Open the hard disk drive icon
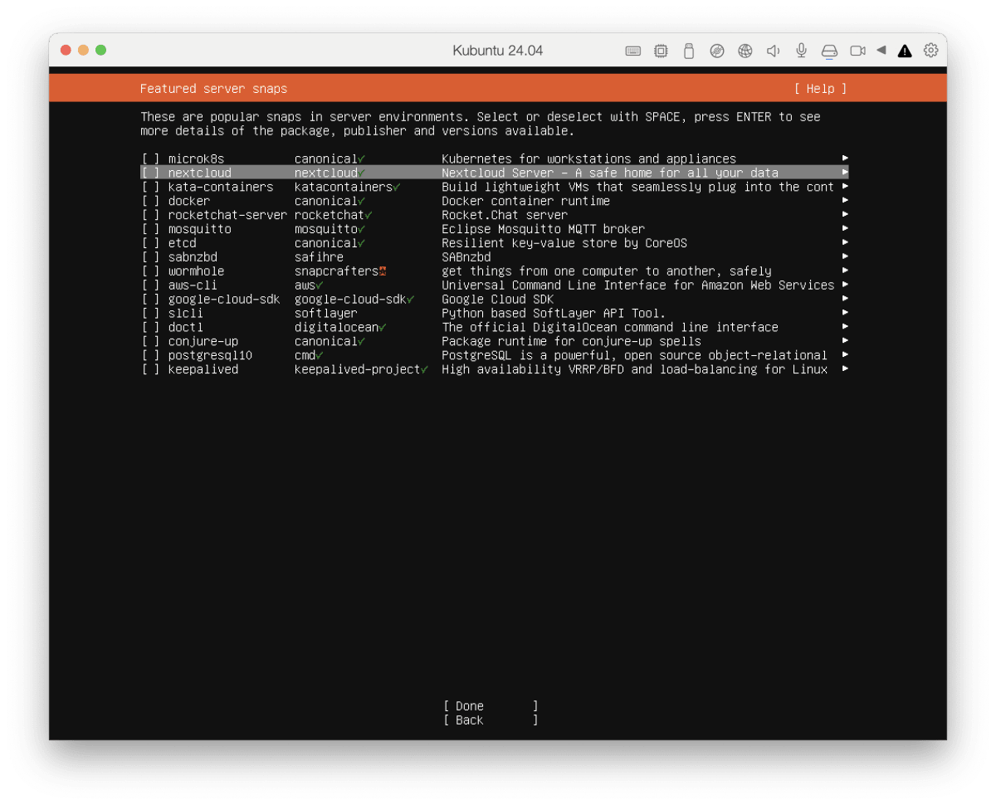The width and height of the screenshot is (996, 805). [829, 51]
